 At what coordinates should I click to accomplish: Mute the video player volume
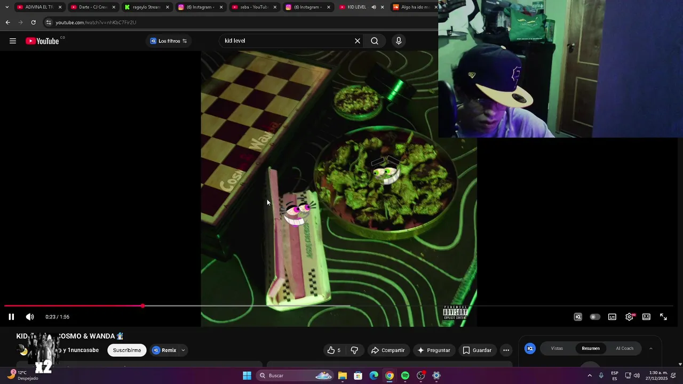coord(30,317)
